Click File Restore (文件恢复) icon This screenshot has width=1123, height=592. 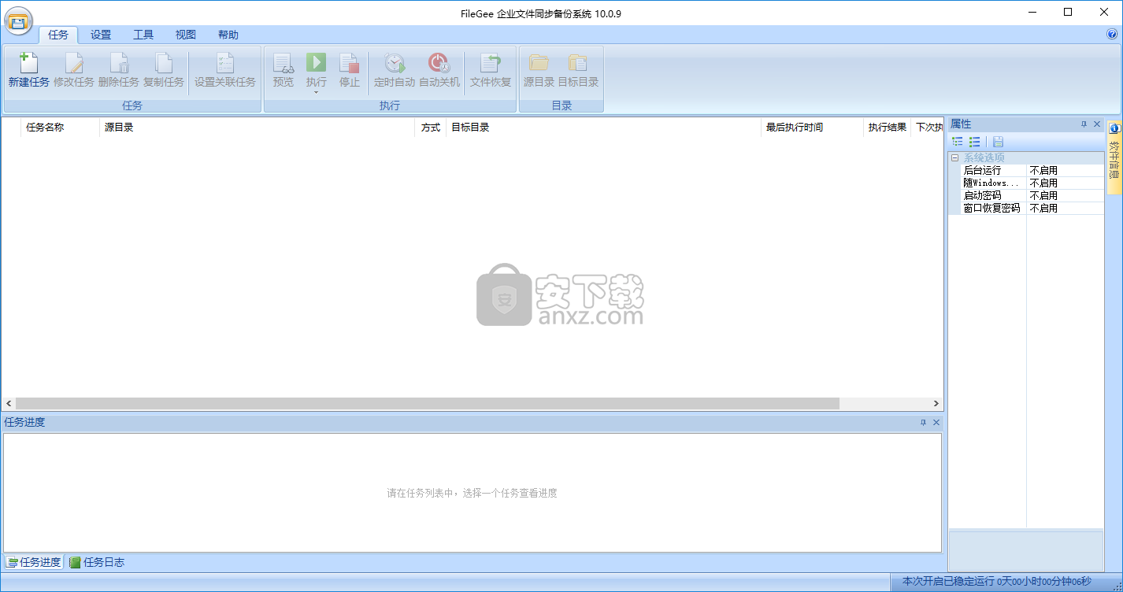point(491,63)
